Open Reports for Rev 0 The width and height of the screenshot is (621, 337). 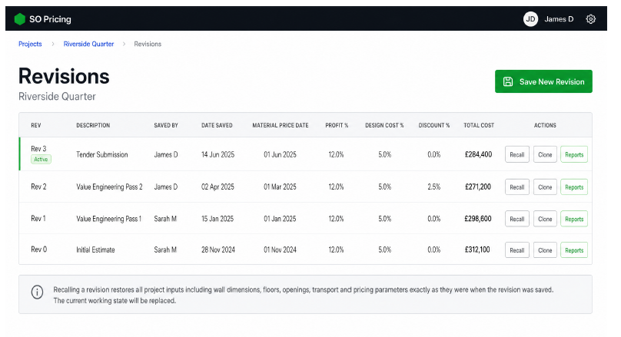(574, 250)
